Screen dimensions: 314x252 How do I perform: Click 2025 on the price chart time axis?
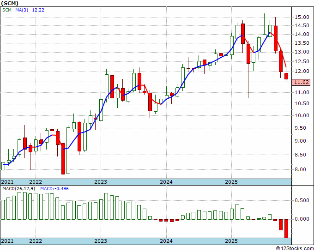(x=231, y=182)
